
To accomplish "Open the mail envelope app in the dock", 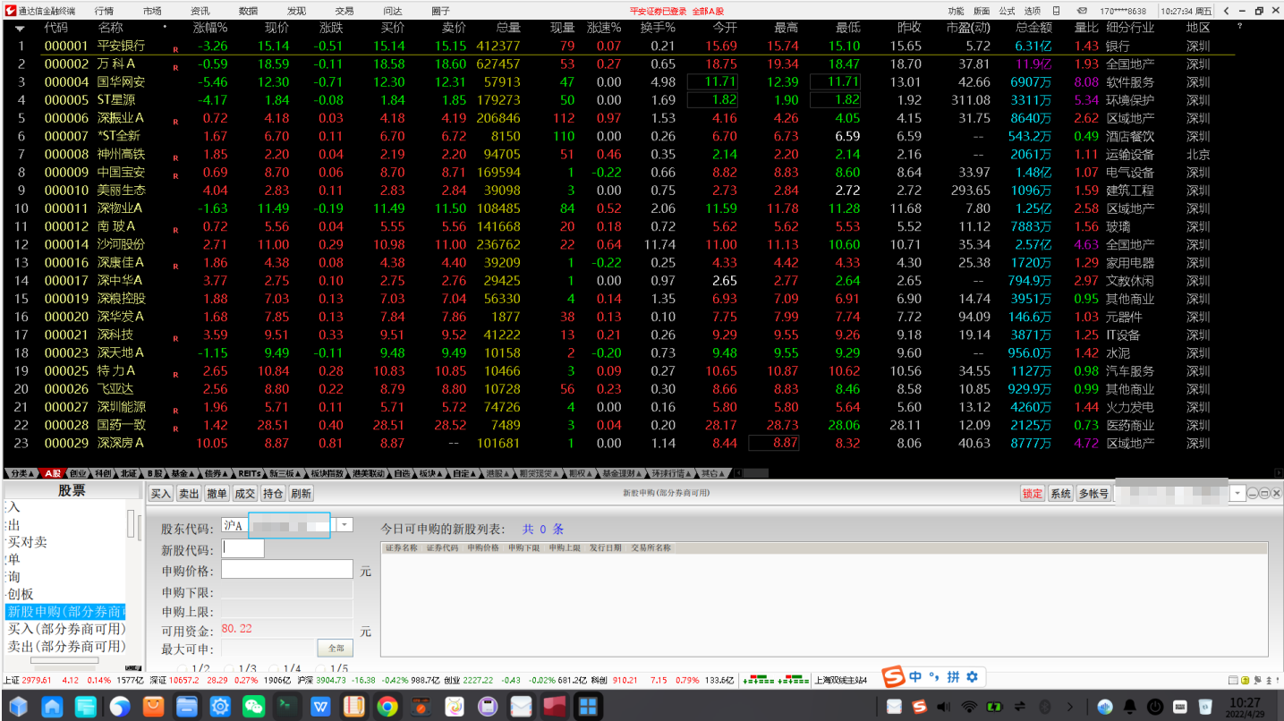I will click(x=522, y=707).
